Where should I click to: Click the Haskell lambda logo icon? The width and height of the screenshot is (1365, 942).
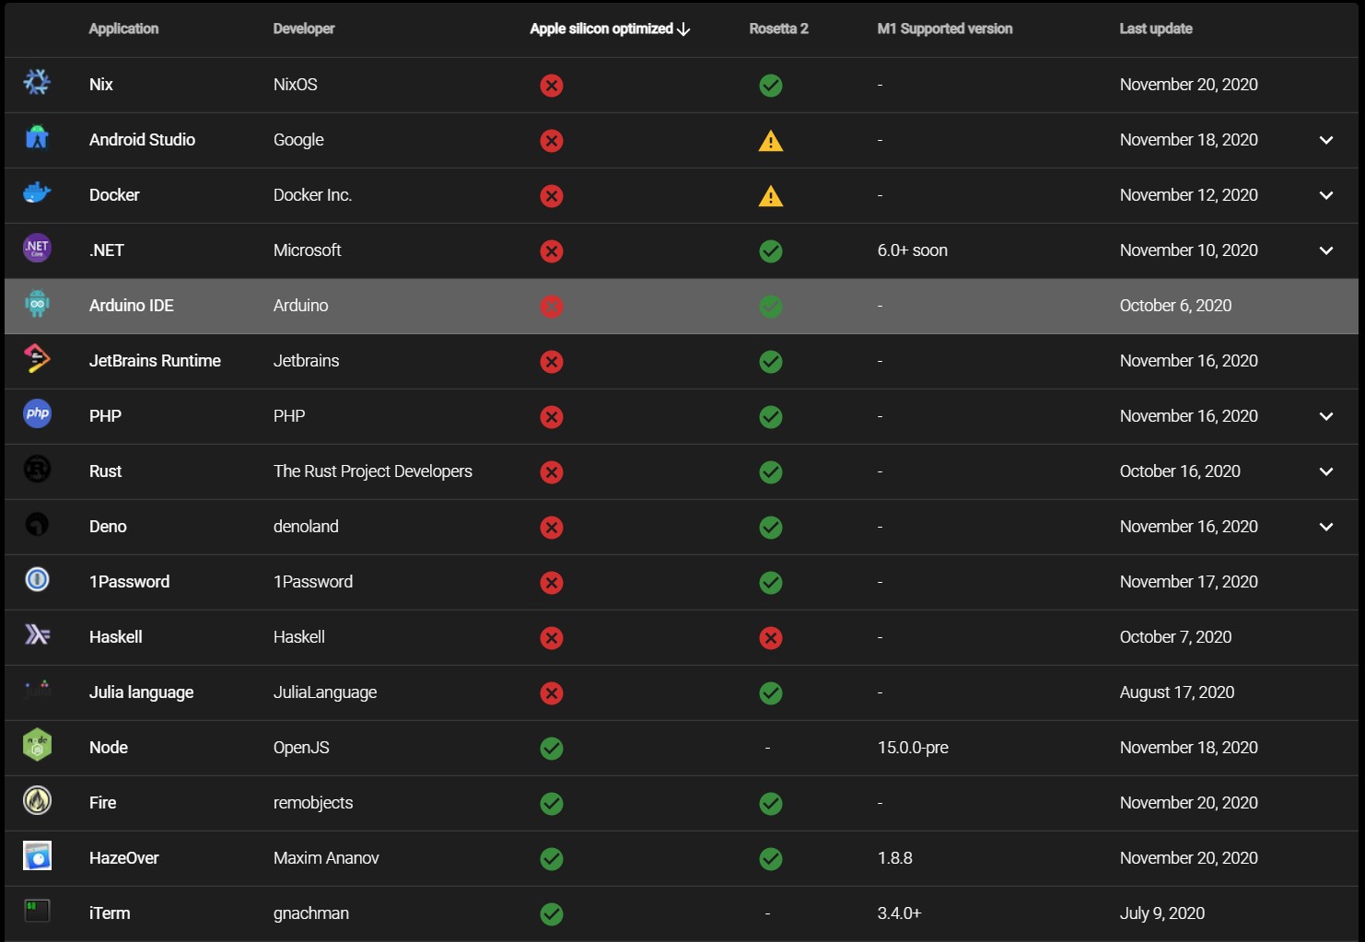coord(37,635)
